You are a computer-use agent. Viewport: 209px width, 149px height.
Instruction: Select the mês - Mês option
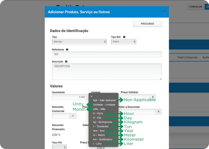[x=103, y=109]
